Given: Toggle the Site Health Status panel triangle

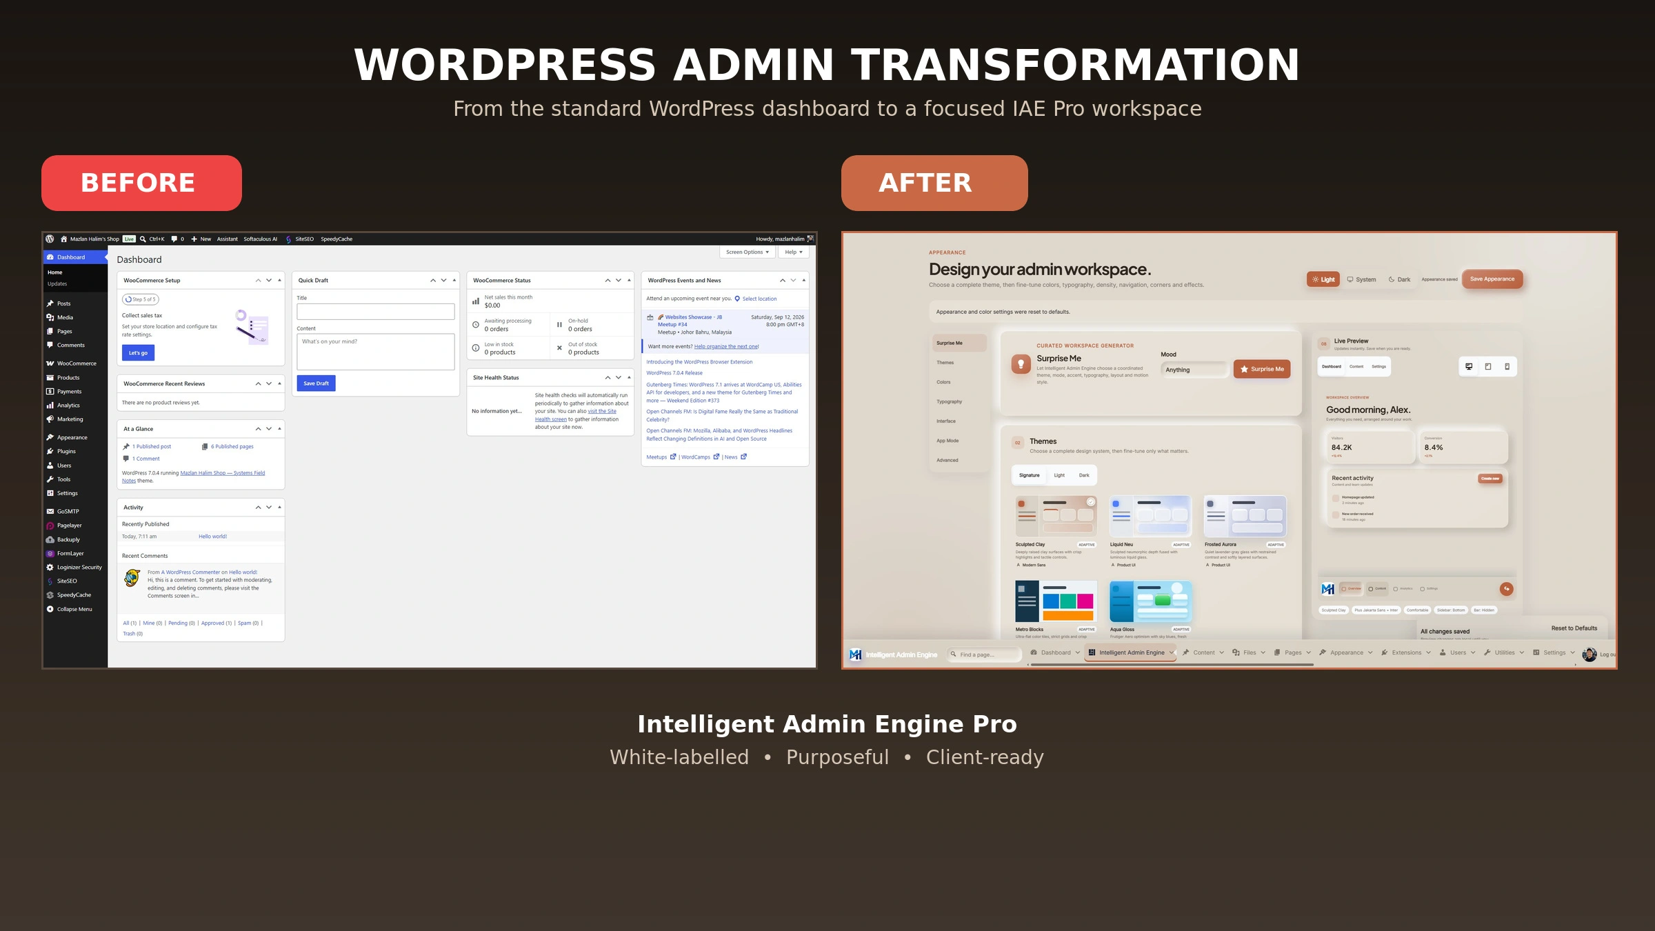Looking at the screenshot, I should click(629, 377).
